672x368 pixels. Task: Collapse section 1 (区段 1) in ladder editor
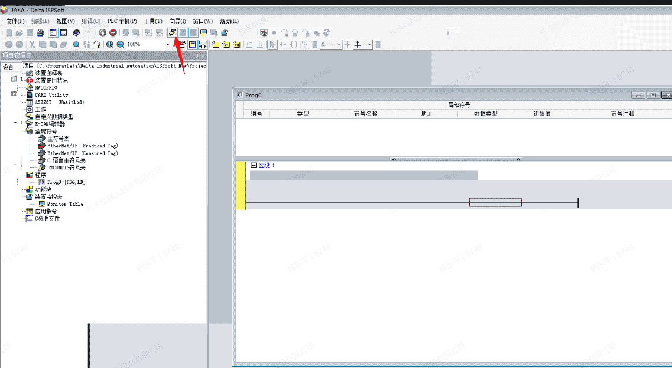[x=254, y=166]
